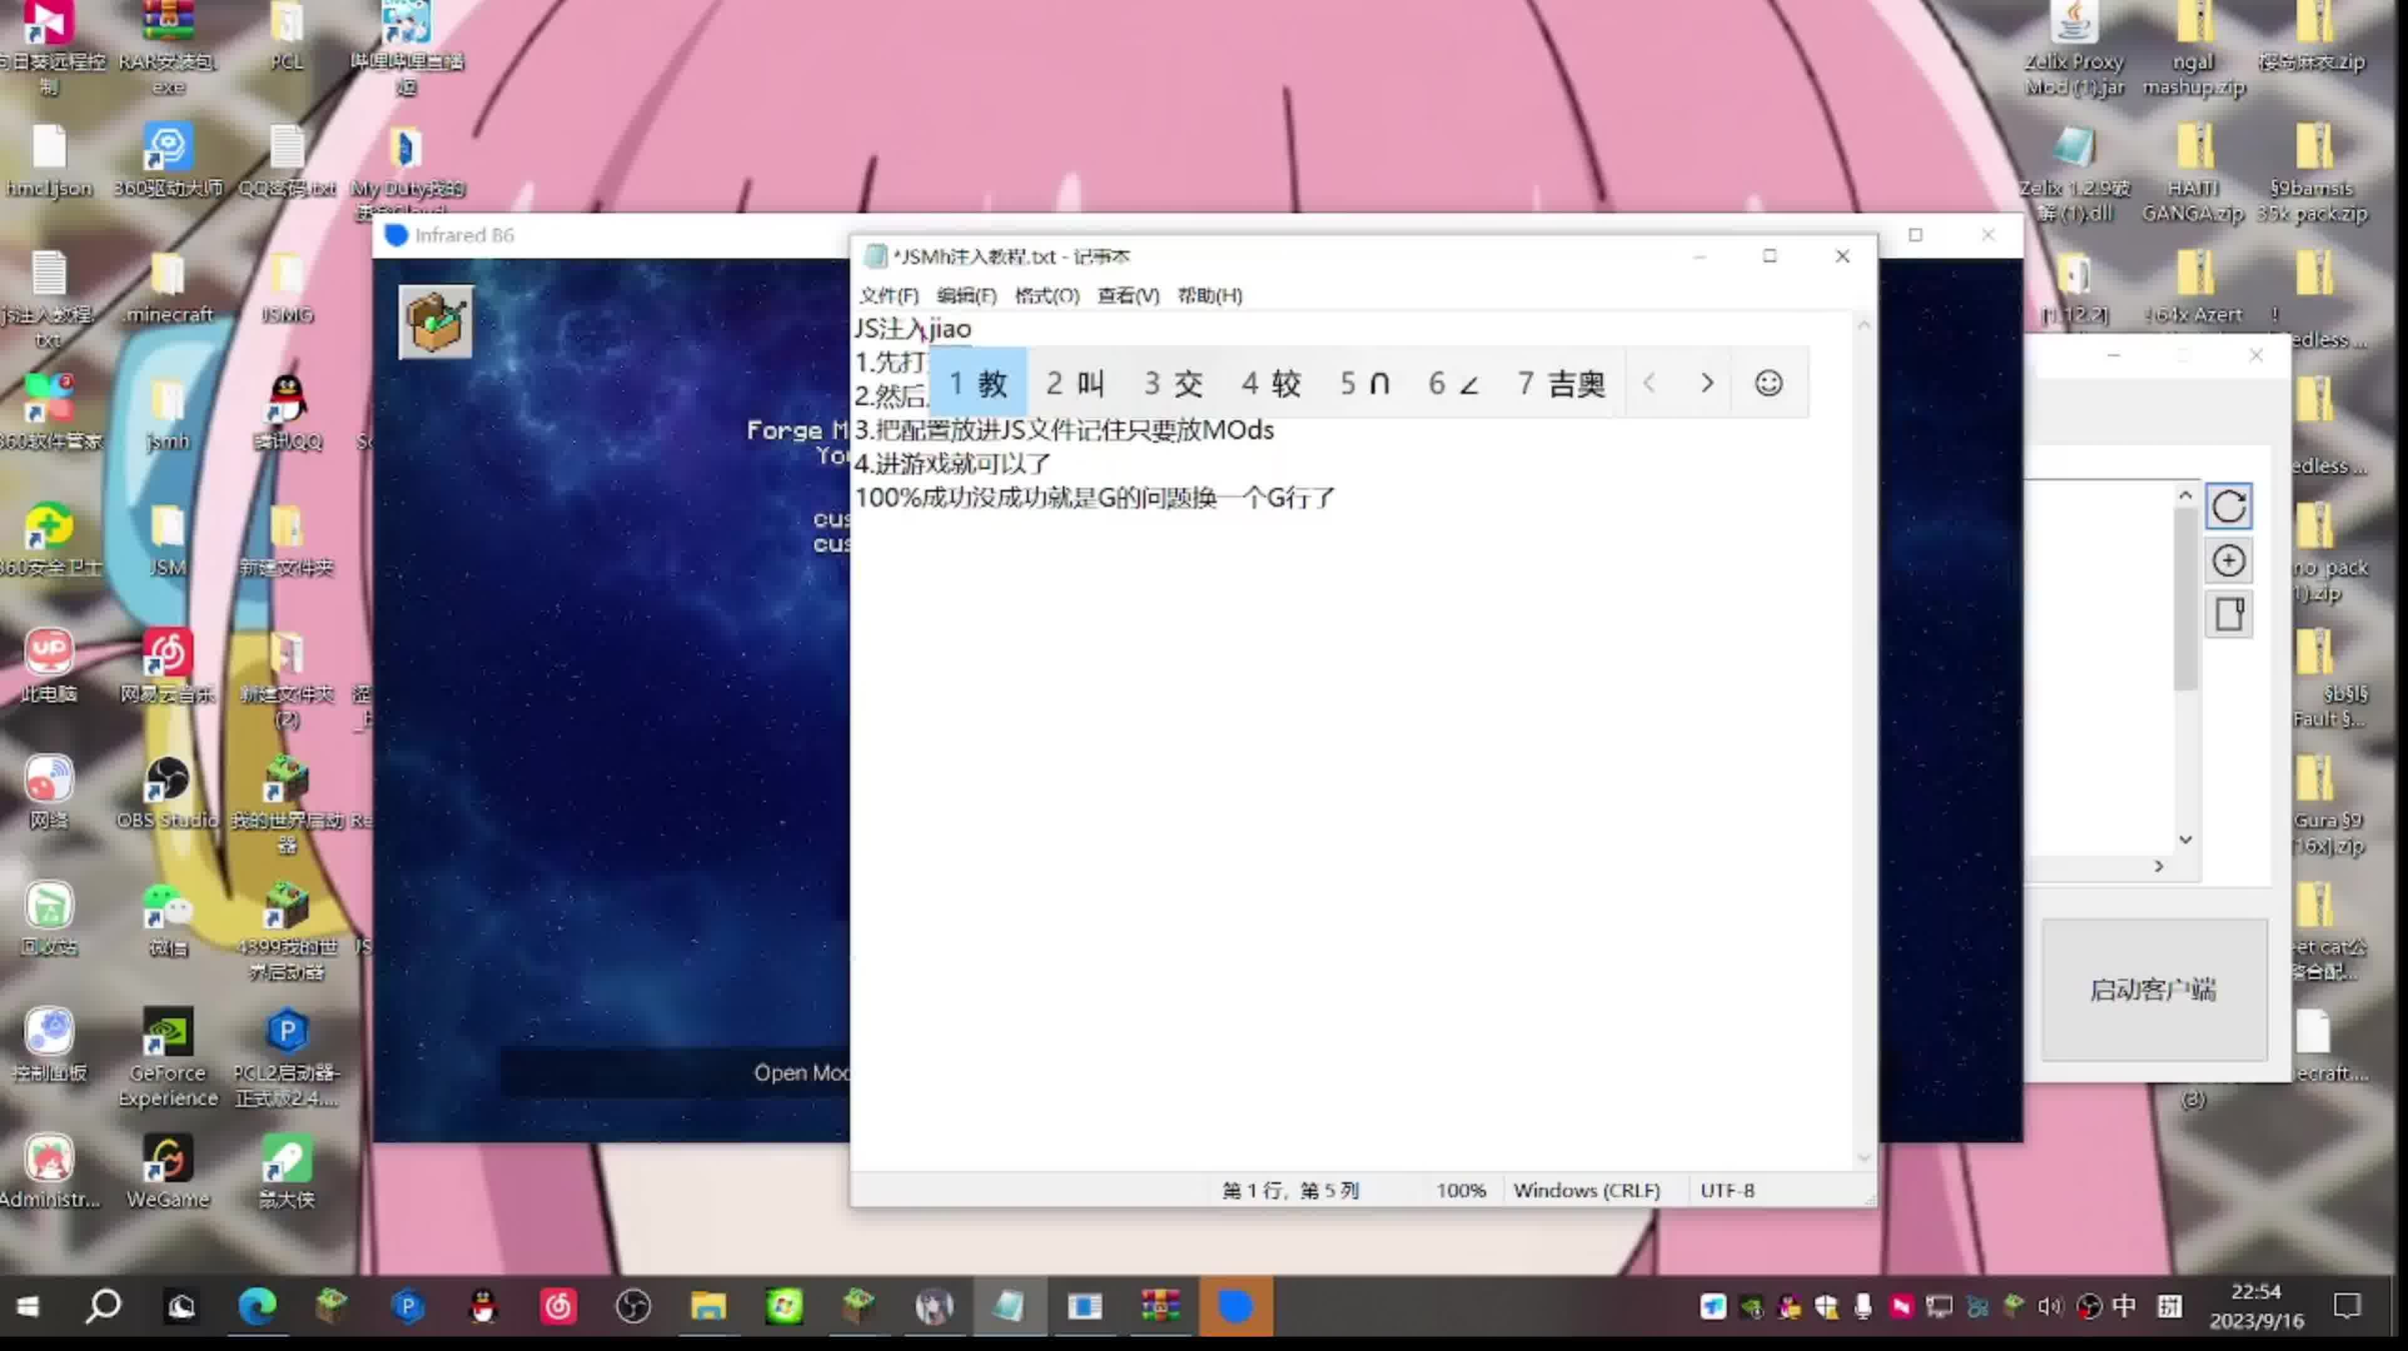This screenshot has height=1351, width=2408.
Task: Select the Zelix Proxy Mod jar file
Action: 2073,49
